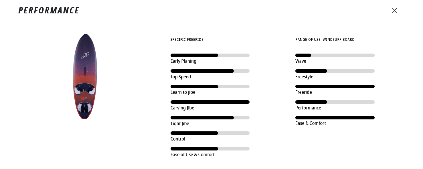Click the Wave range bar

pyautogui.click(x=335, y=55)
